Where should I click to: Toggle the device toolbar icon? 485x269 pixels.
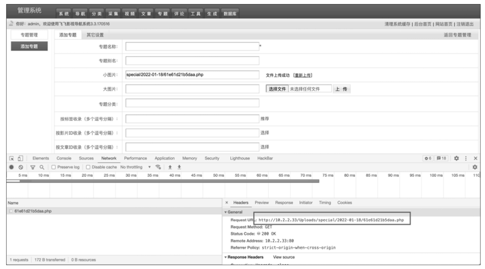[x=20, y=158]
